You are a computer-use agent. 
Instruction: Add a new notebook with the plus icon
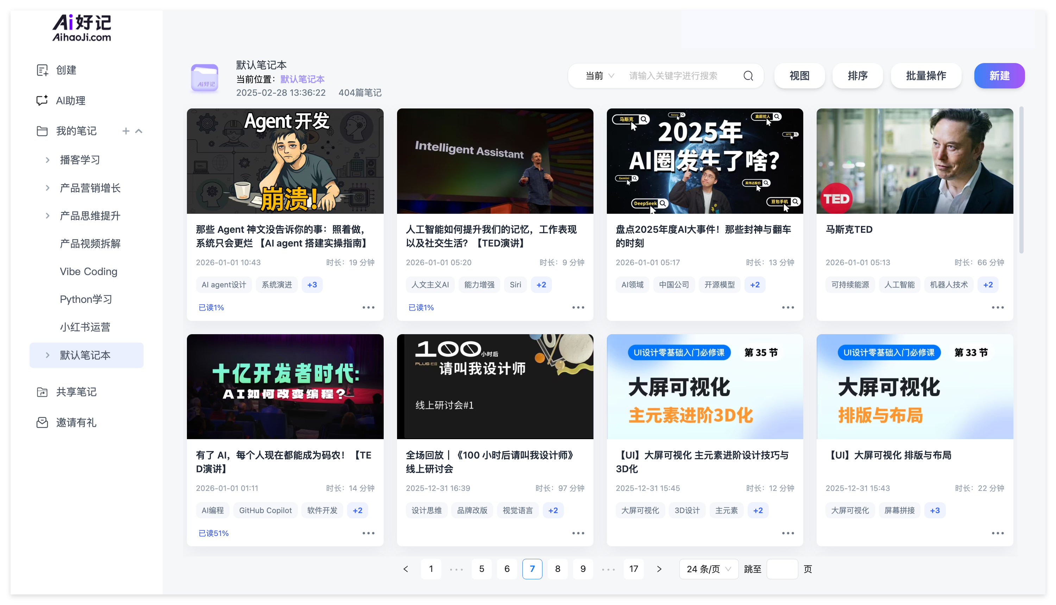click(x=126, y=131)
